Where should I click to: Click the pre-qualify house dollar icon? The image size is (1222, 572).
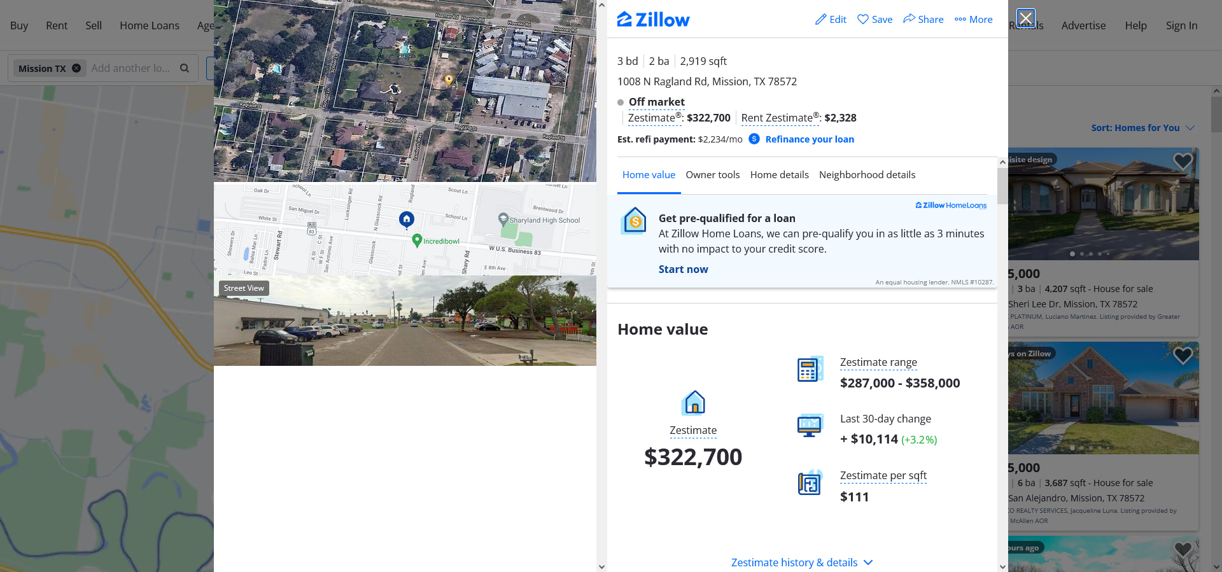pyautogui.click(x=635, y=221)
